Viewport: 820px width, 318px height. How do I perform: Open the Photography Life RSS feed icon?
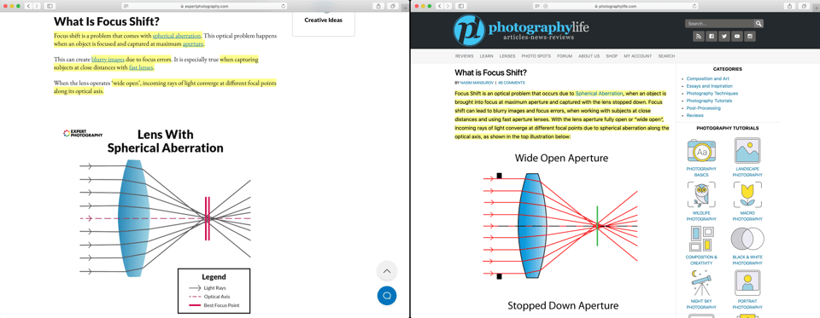(698, 36)
